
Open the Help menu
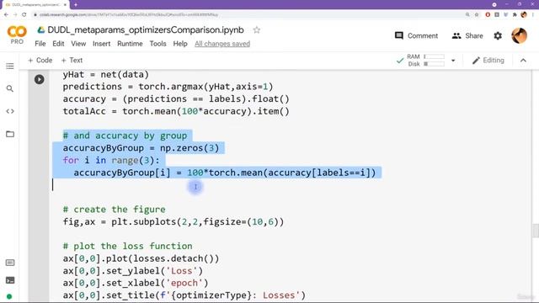(x=180, y=44)
